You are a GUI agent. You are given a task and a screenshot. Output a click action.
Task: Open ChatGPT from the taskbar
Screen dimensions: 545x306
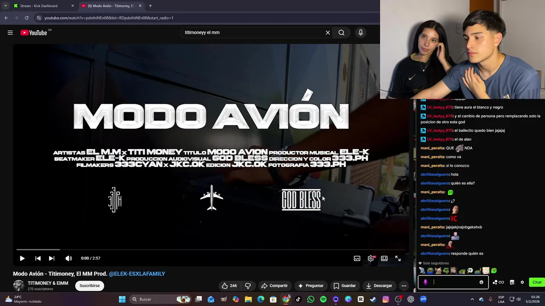[x=410, y=299]
